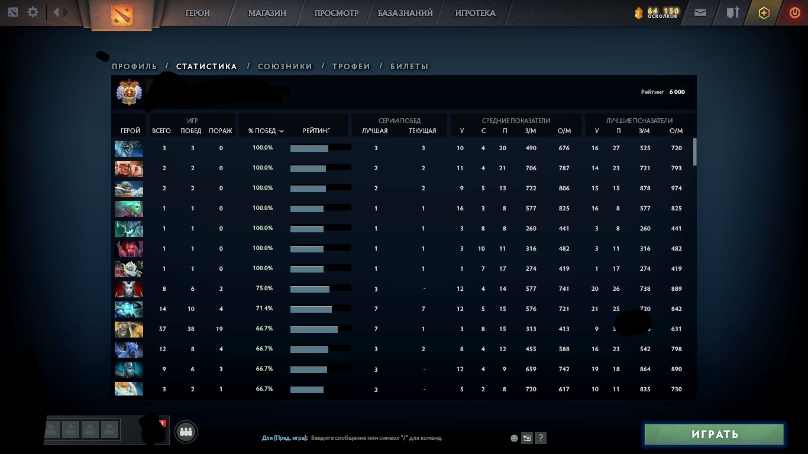This screenshot has width=808, height=454.
Task: Sort by ГЕРОЙ column header
Action: pyautogui.click(x=130, y=131)
